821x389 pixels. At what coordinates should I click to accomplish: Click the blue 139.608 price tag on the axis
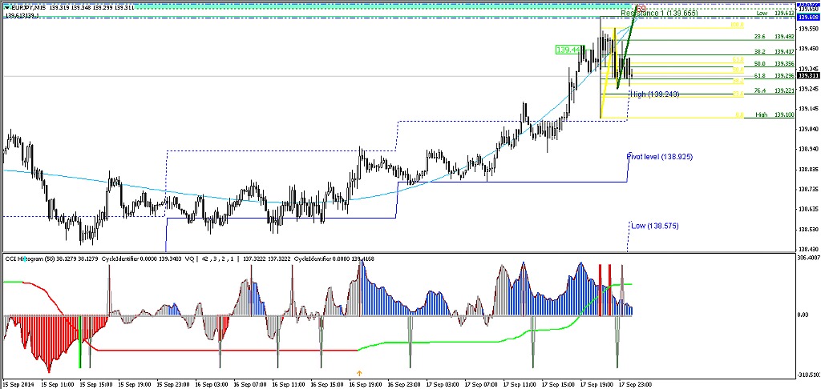(x=808, y=18)
